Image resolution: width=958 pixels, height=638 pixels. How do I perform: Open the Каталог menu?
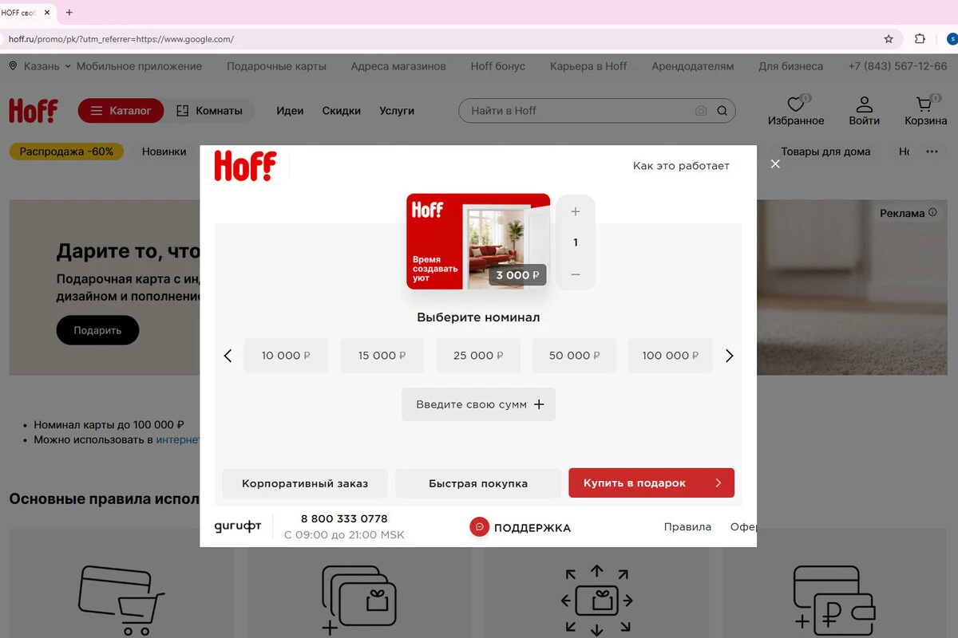tap(121, 111)
